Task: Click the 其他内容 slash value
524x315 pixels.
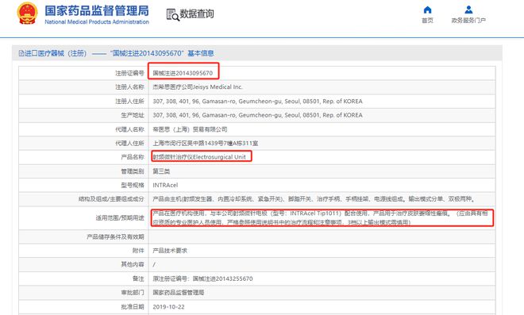Action: tap(154, 264)
